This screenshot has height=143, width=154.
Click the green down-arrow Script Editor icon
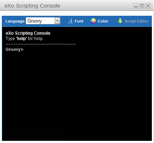coord(120,21)
